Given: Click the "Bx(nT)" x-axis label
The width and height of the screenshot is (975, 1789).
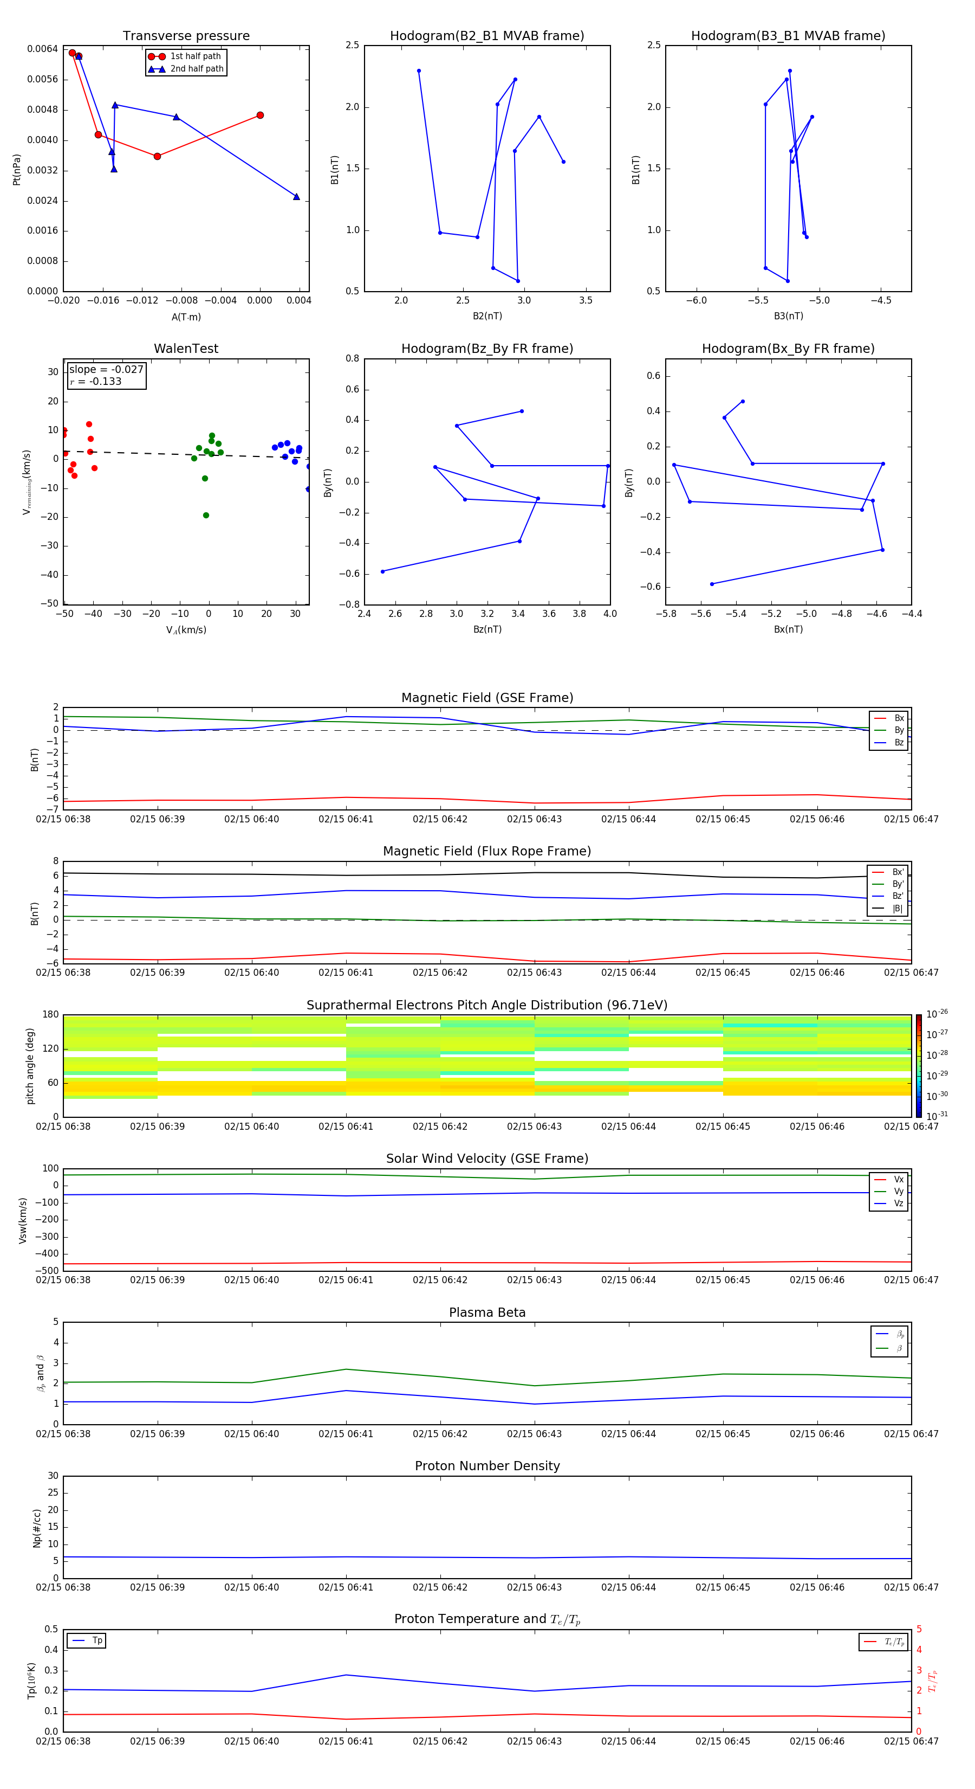Looking at the screenshot, I should tap(788, 629).
